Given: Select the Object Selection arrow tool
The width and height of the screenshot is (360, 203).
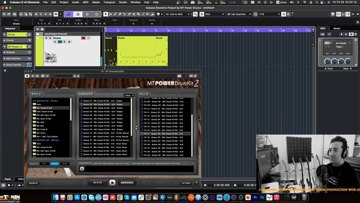Looking at the screenshot, I should tap(106, 14).
